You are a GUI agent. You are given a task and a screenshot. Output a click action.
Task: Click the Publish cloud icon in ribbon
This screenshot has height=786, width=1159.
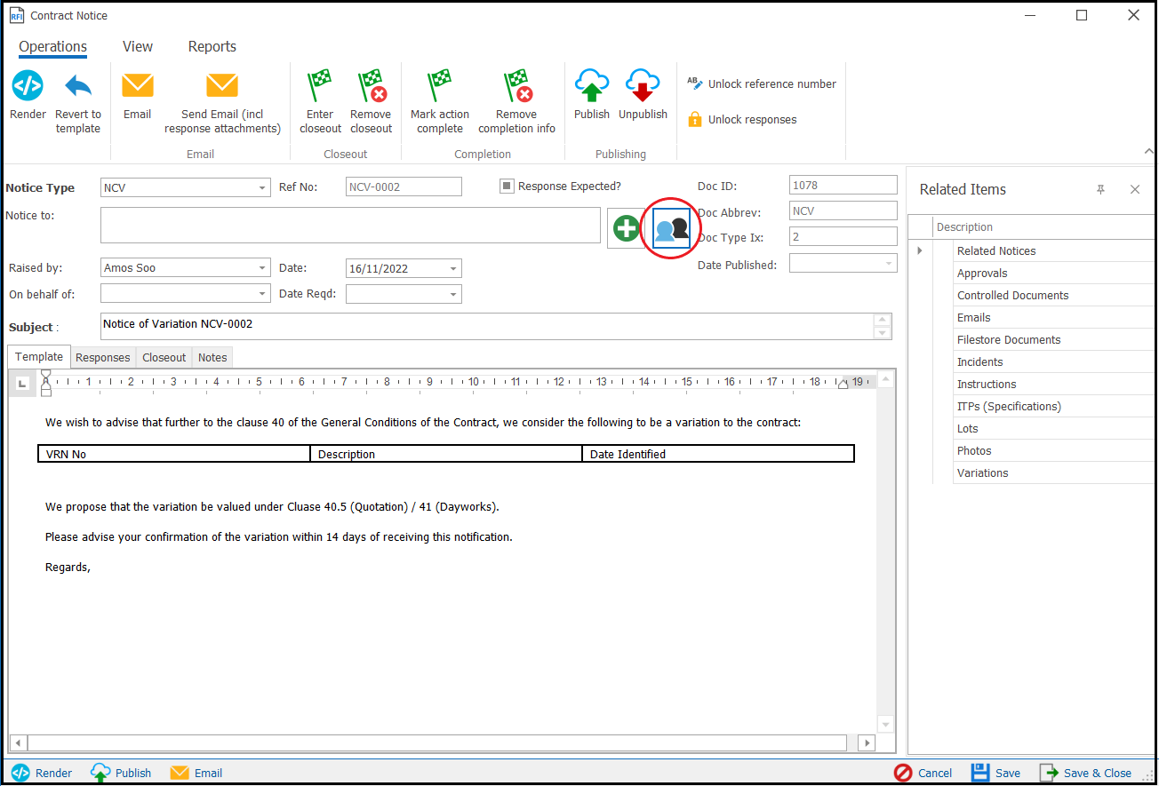coord(592,86)
